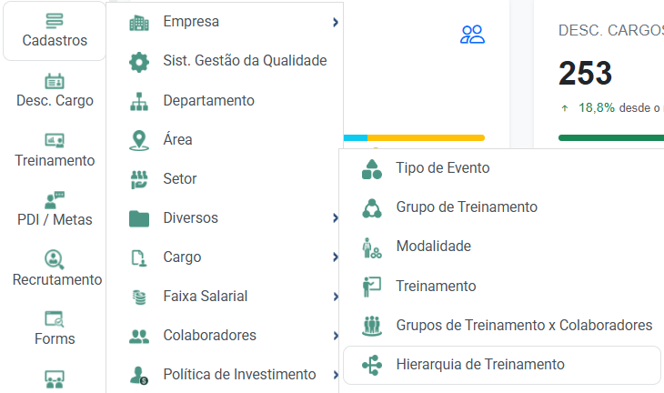Click the Hierarquia de Treinamento tree icon
The height and width of the screenshot is (393, 664).
point(372,365)
